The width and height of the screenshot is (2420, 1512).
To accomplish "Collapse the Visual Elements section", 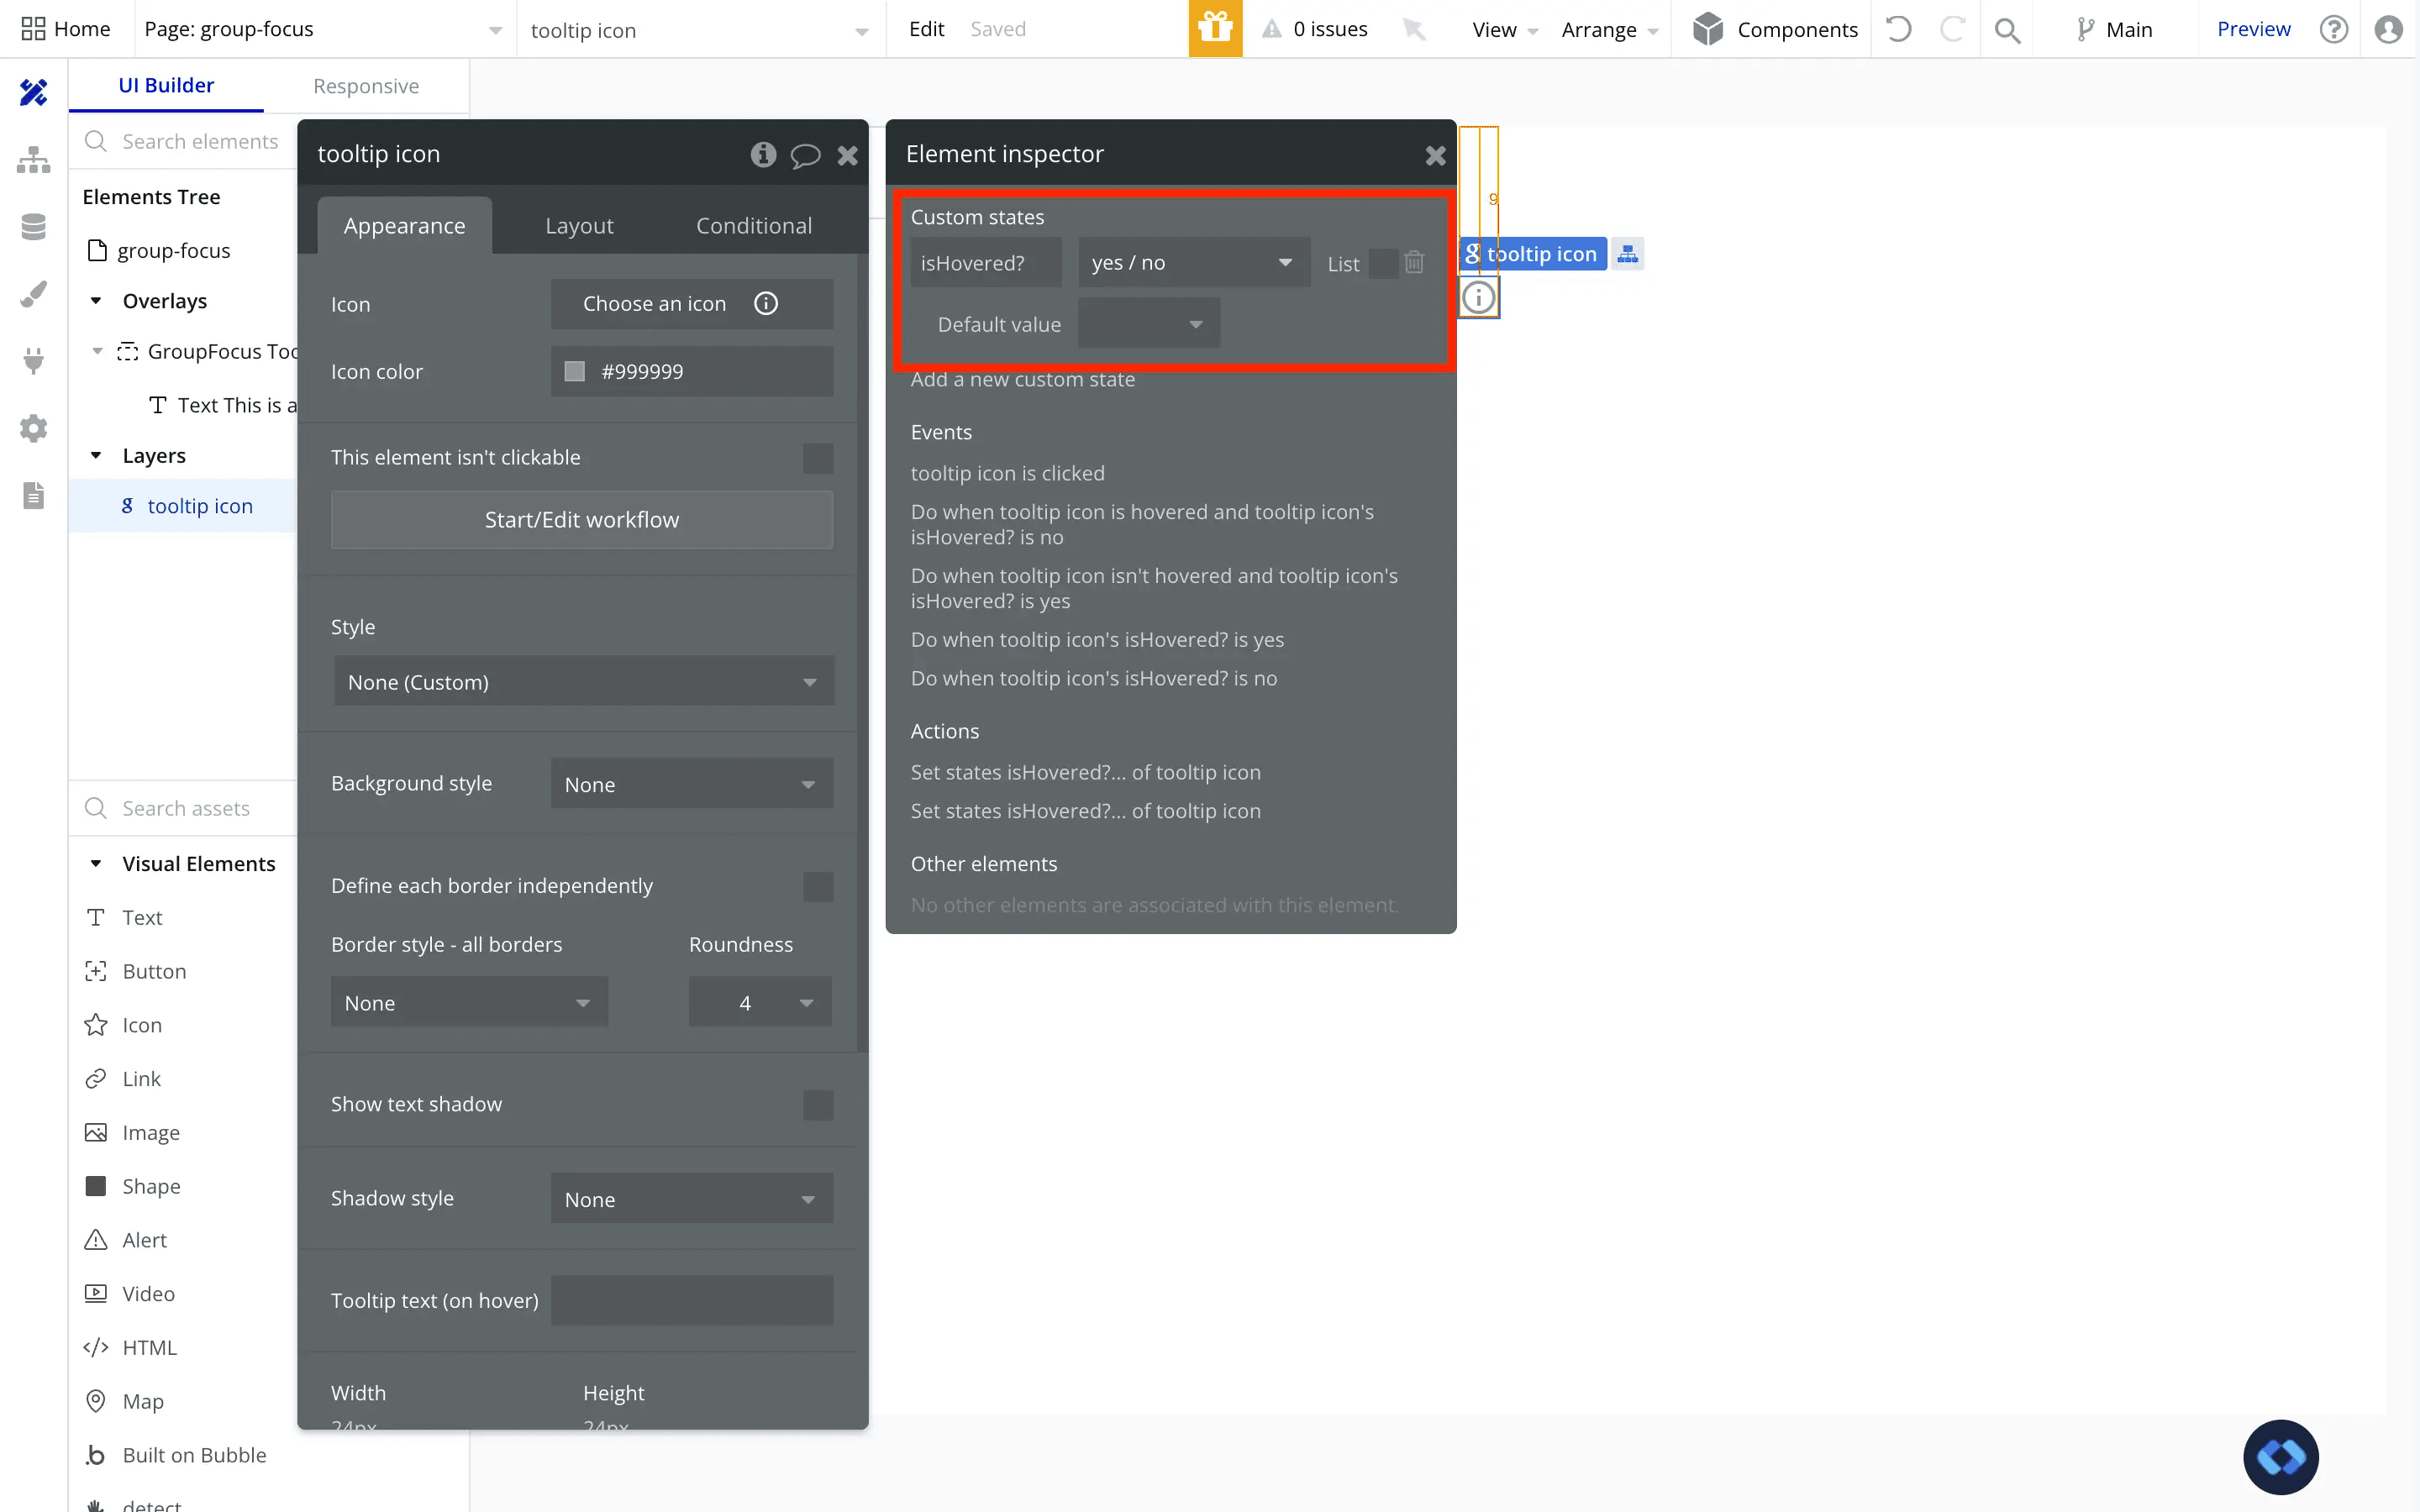I will [96, 864].
